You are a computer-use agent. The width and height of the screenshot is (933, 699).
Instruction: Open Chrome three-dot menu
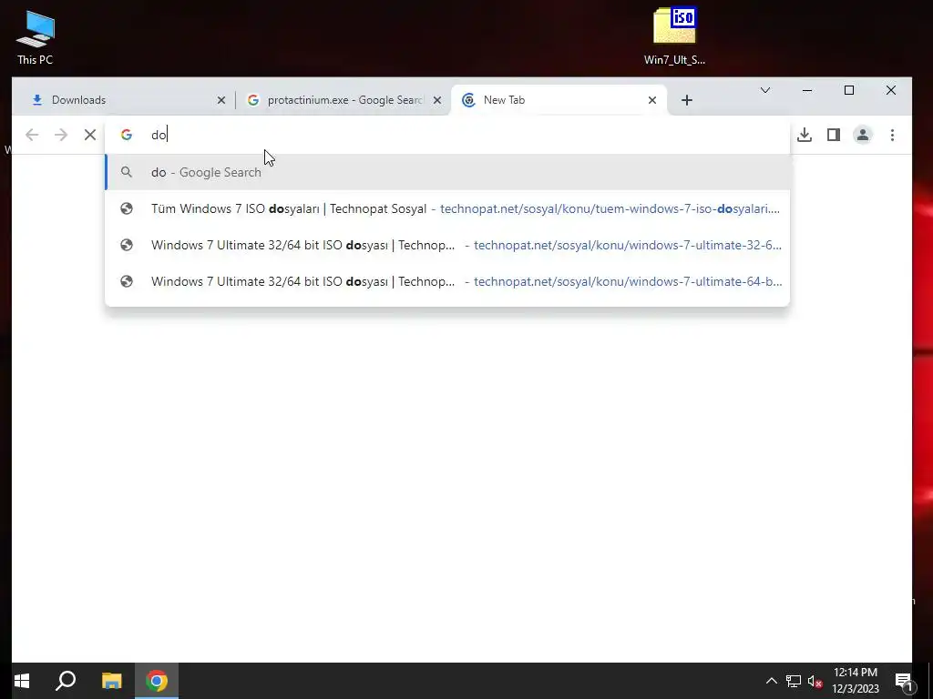click(x=892, y=135)
